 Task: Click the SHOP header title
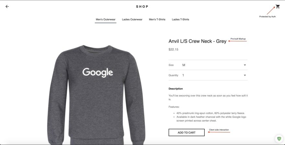142,7
